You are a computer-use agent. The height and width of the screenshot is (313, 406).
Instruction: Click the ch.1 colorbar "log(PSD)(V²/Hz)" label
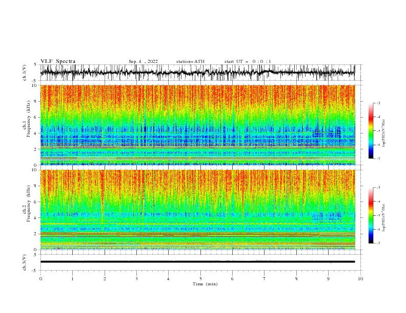384,133
